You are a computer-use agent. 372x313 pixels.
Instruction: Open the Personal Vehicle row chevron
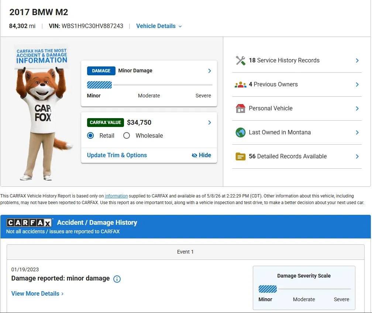tap(357, 109)
